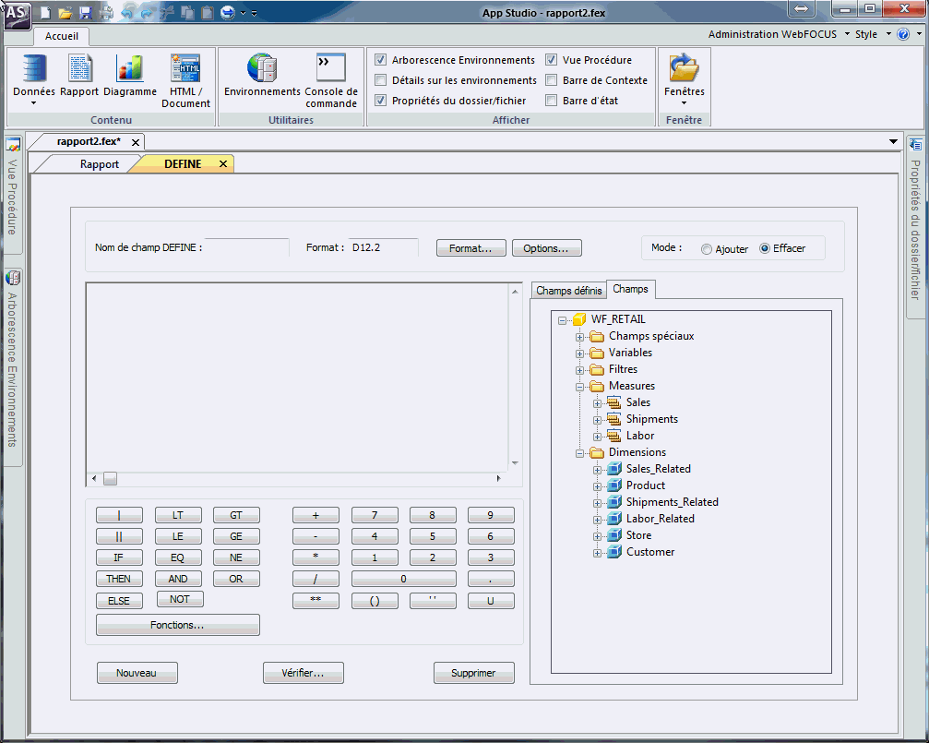Open the Fenêtres folder icon
This screenshot has width=929, height=743.
[684, 67]
